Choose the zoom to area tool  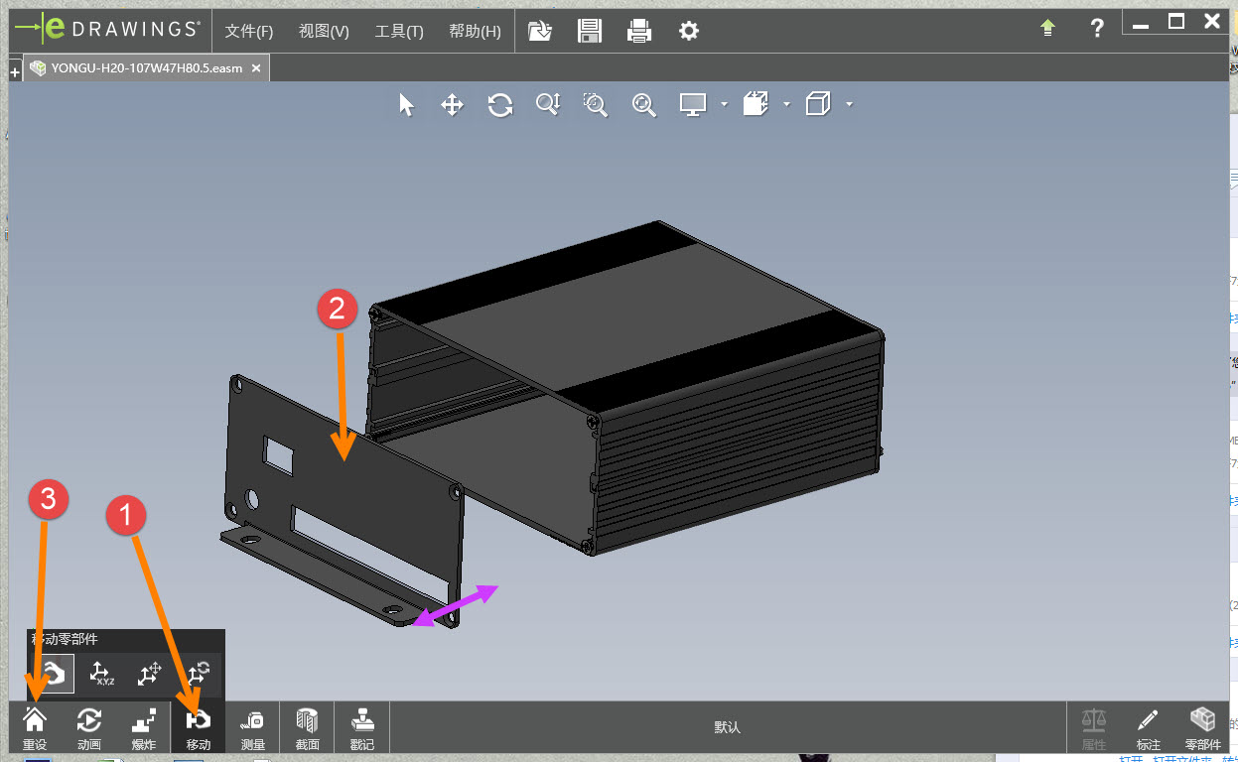coord(595,105)
